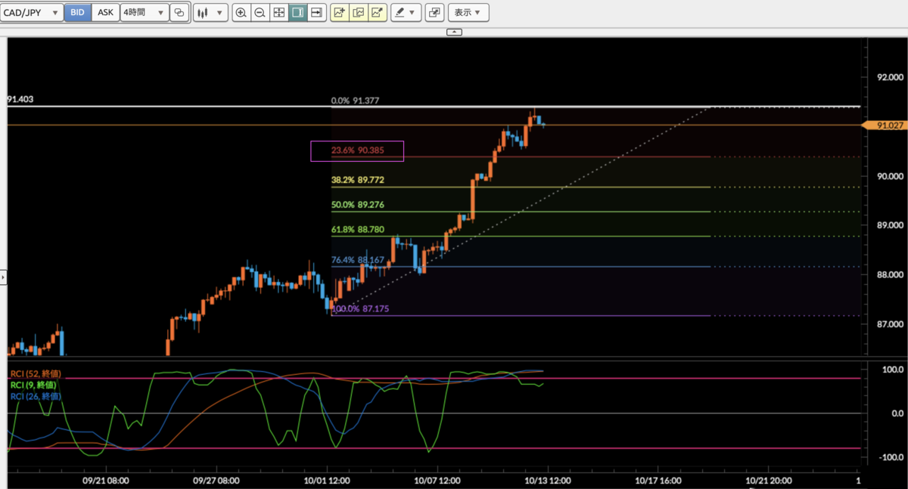Image resolution: width=908 pixels, height=489 pixels.
Task: Click the 10/07 12:00 time axis label
Action: click(437, 481)
